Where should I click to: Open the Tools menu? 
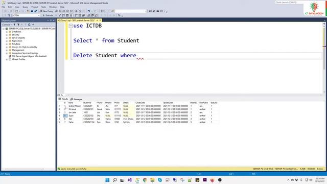coord(43,7)
